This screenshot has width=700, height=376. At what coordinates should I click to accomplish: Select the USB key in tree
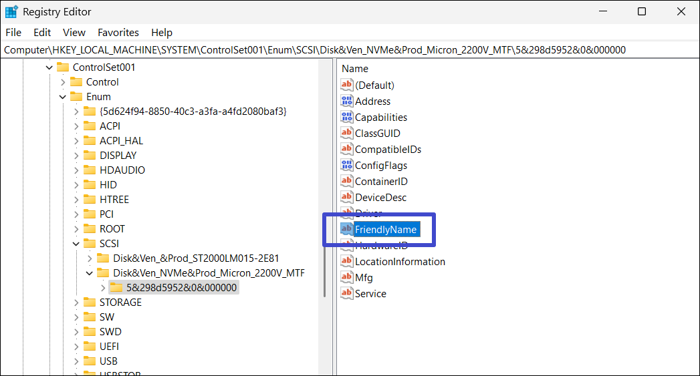tap(108, 361)
